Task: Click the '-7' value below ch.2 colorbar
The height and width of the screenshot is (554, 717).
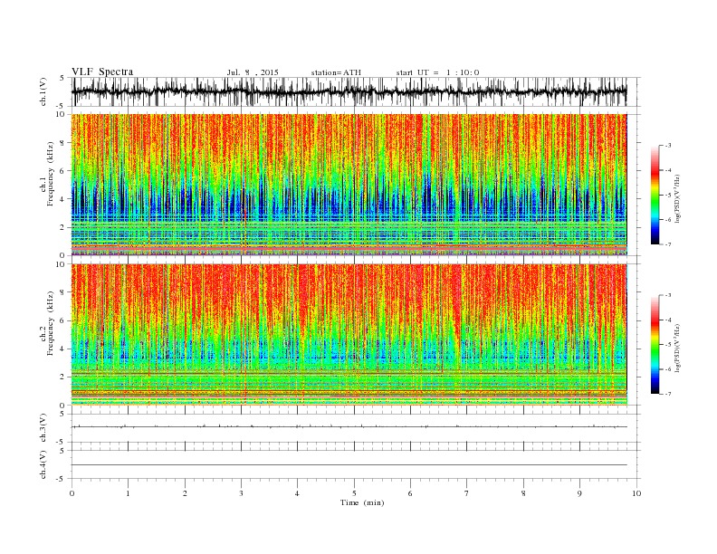Action: [x=667, y=394]
